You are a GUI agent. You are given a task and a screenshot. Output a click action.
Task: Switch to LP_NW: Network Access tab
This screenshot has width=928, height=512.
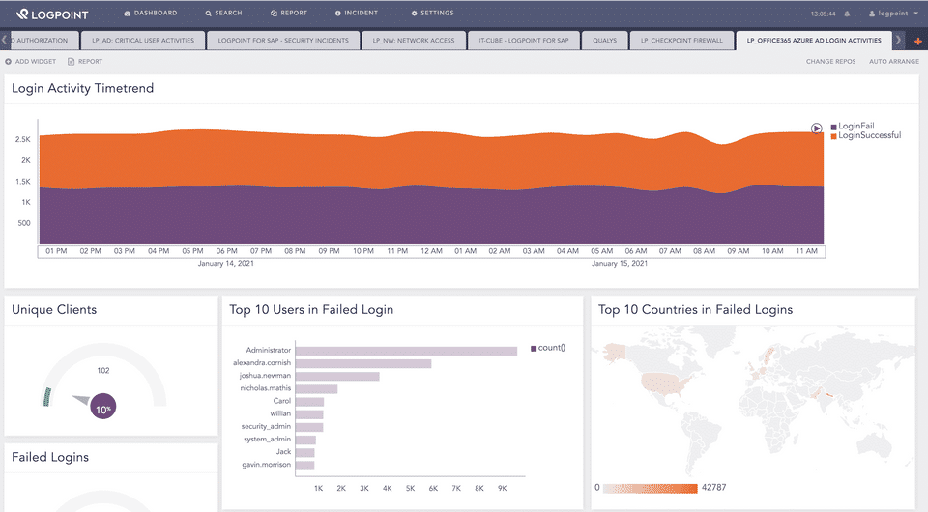[413, 41]
